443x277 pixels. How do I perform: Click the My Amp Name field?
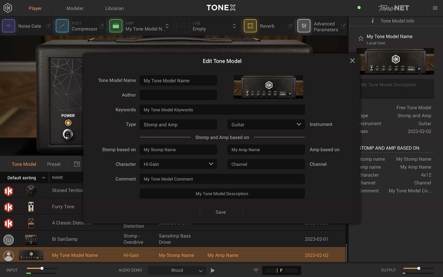click(x=266, y=150)
